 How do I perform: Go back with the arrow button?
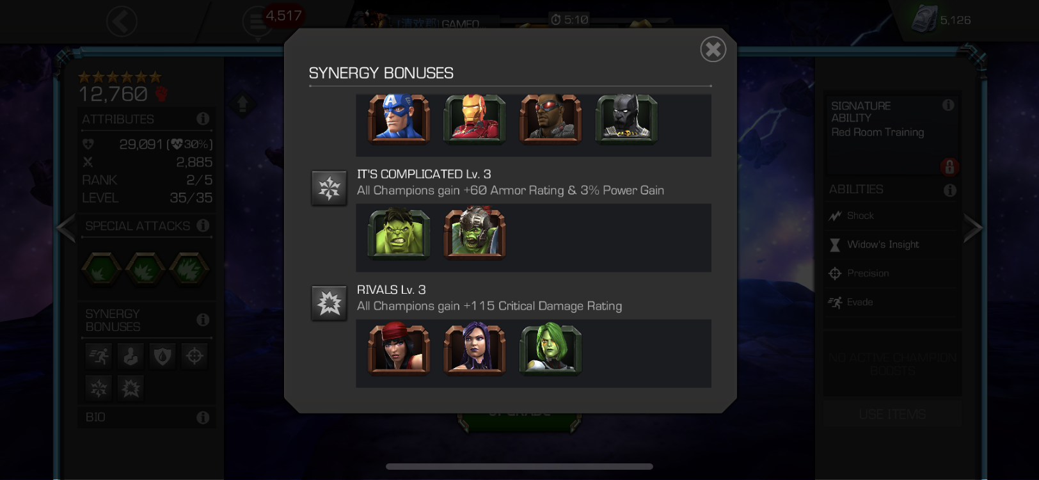pos(122,22)
